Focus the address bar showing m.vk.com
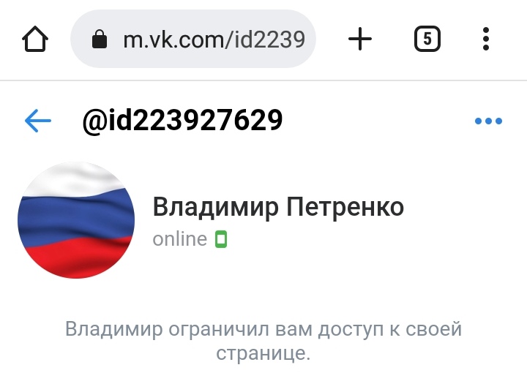 click(x=193, y=39)
